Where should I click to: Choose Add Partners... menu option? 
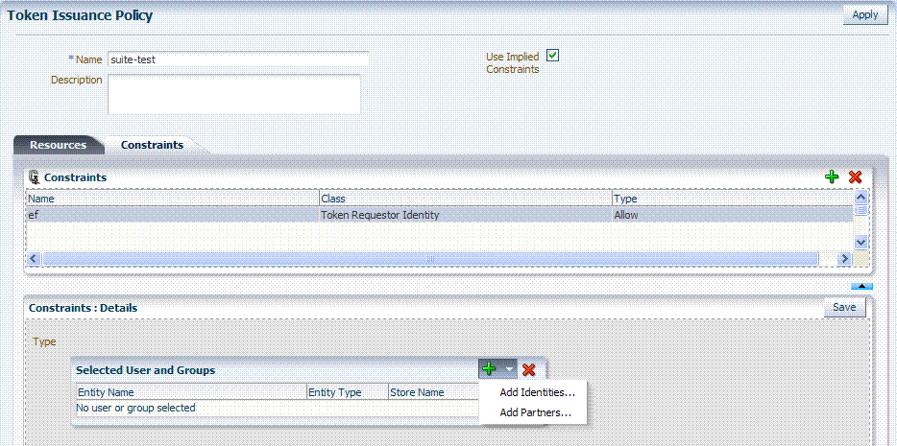point(536,412)
